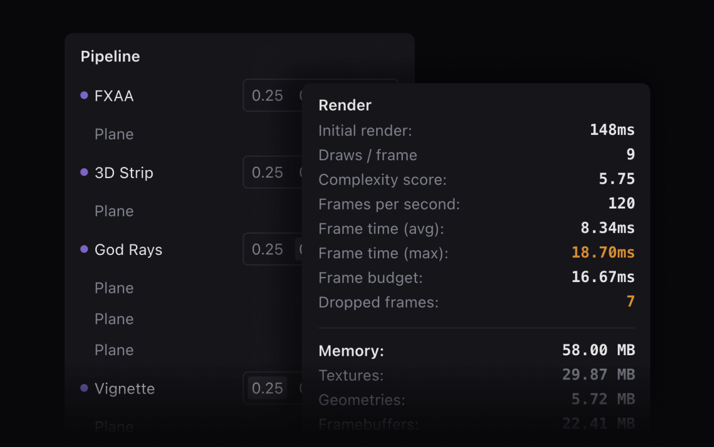This screenshot has height=447, width=714.
Task: Click the Render panel title
Action: tap(345, 105)
